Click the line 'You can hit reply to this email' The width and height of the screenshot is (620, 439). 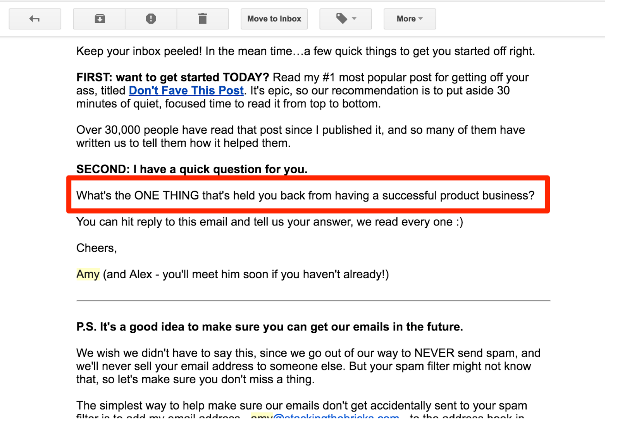click(x=269, y=222)
